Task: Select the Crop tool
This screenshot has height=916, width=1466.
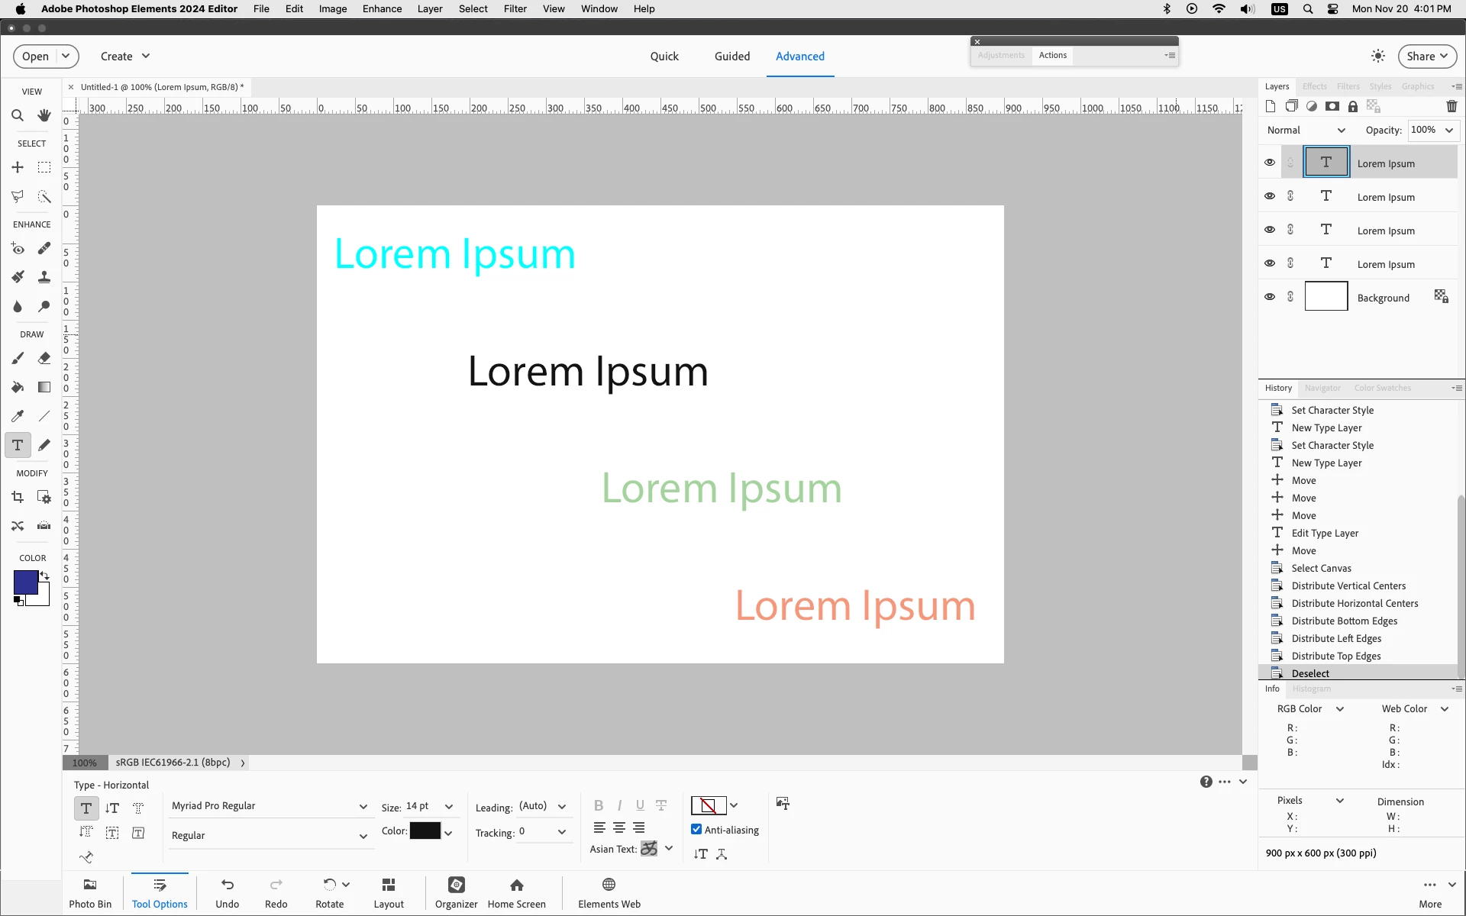Action: [x=17, y=497]
